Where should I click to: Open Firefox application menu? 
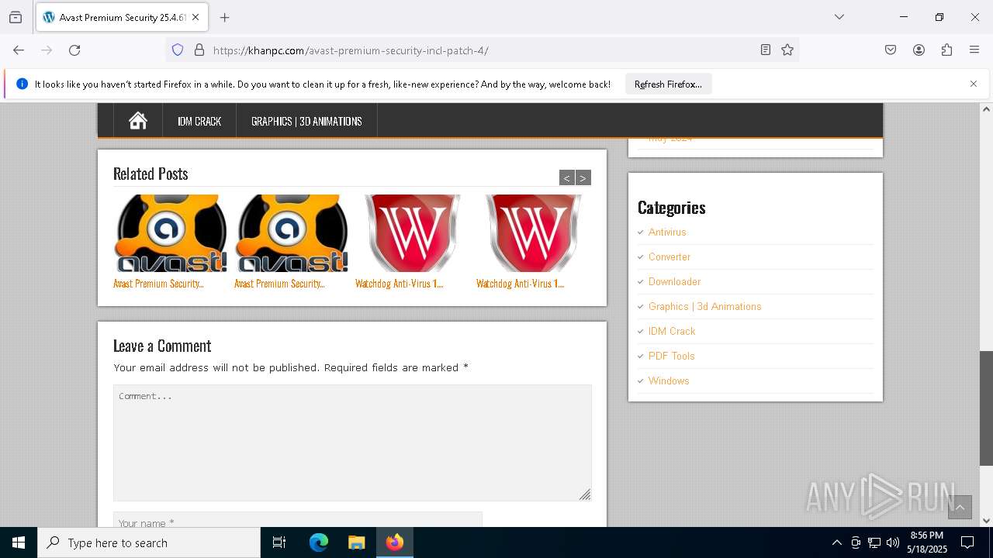[974, 50]
